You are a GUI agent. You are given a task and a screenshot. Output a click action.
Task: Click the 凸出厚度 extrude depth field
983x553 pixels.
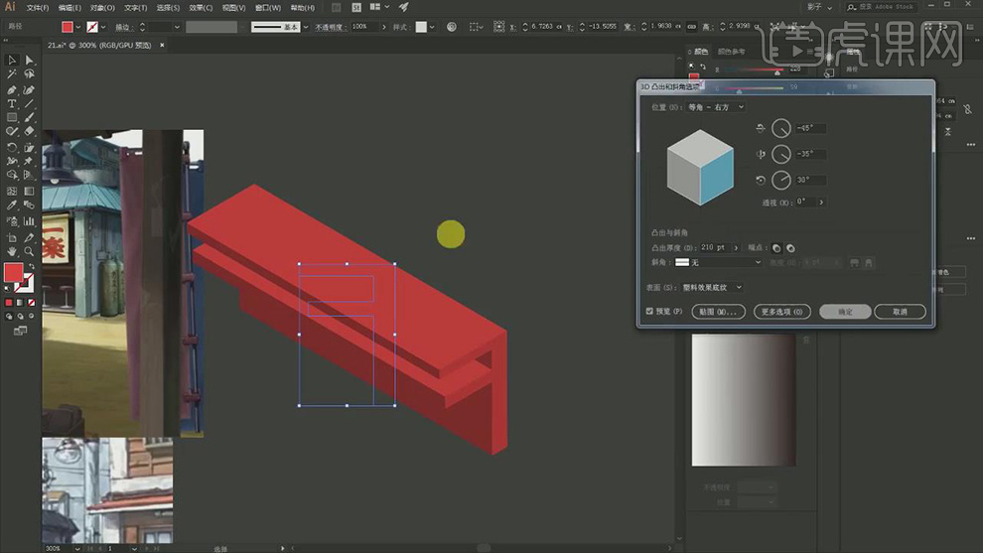coord(713,247)
